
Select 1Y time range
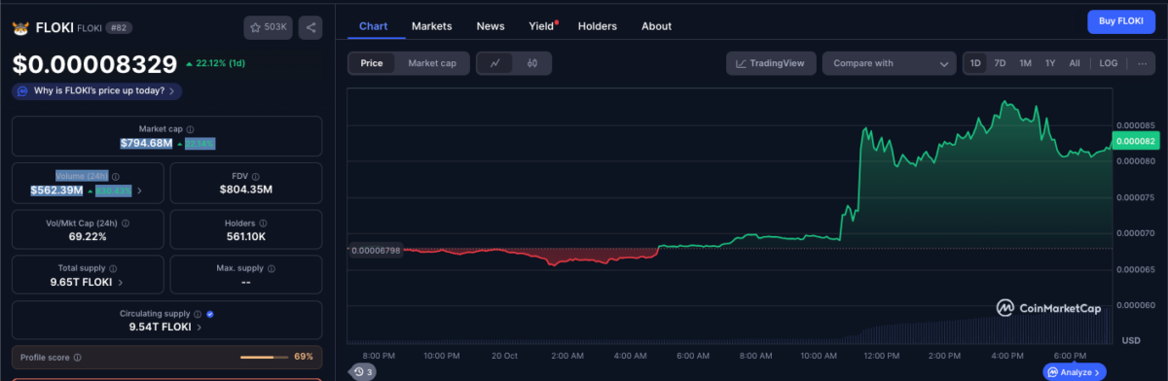pos(1050,63)
